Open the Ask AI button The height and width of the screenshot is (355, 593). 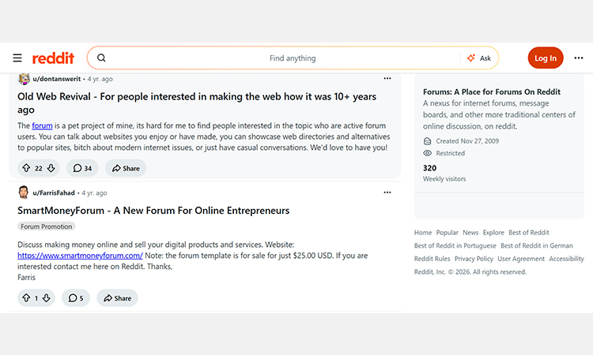479,58
